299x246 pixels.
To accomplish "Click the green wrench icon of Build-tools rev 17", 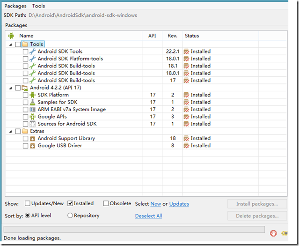I will pos(33,81).
